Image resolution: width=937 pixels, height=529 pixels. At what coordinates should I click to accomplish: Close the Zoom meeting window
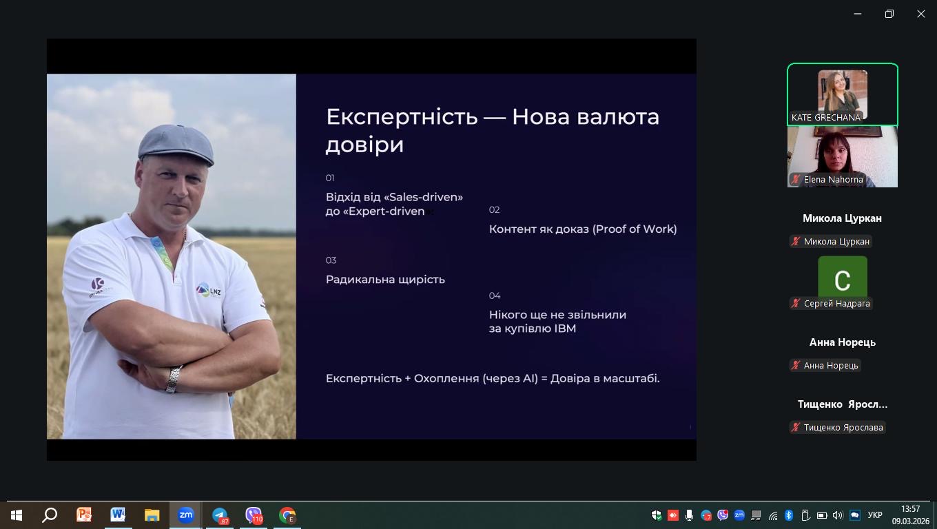pyautogui.click(x=921, y=14)
